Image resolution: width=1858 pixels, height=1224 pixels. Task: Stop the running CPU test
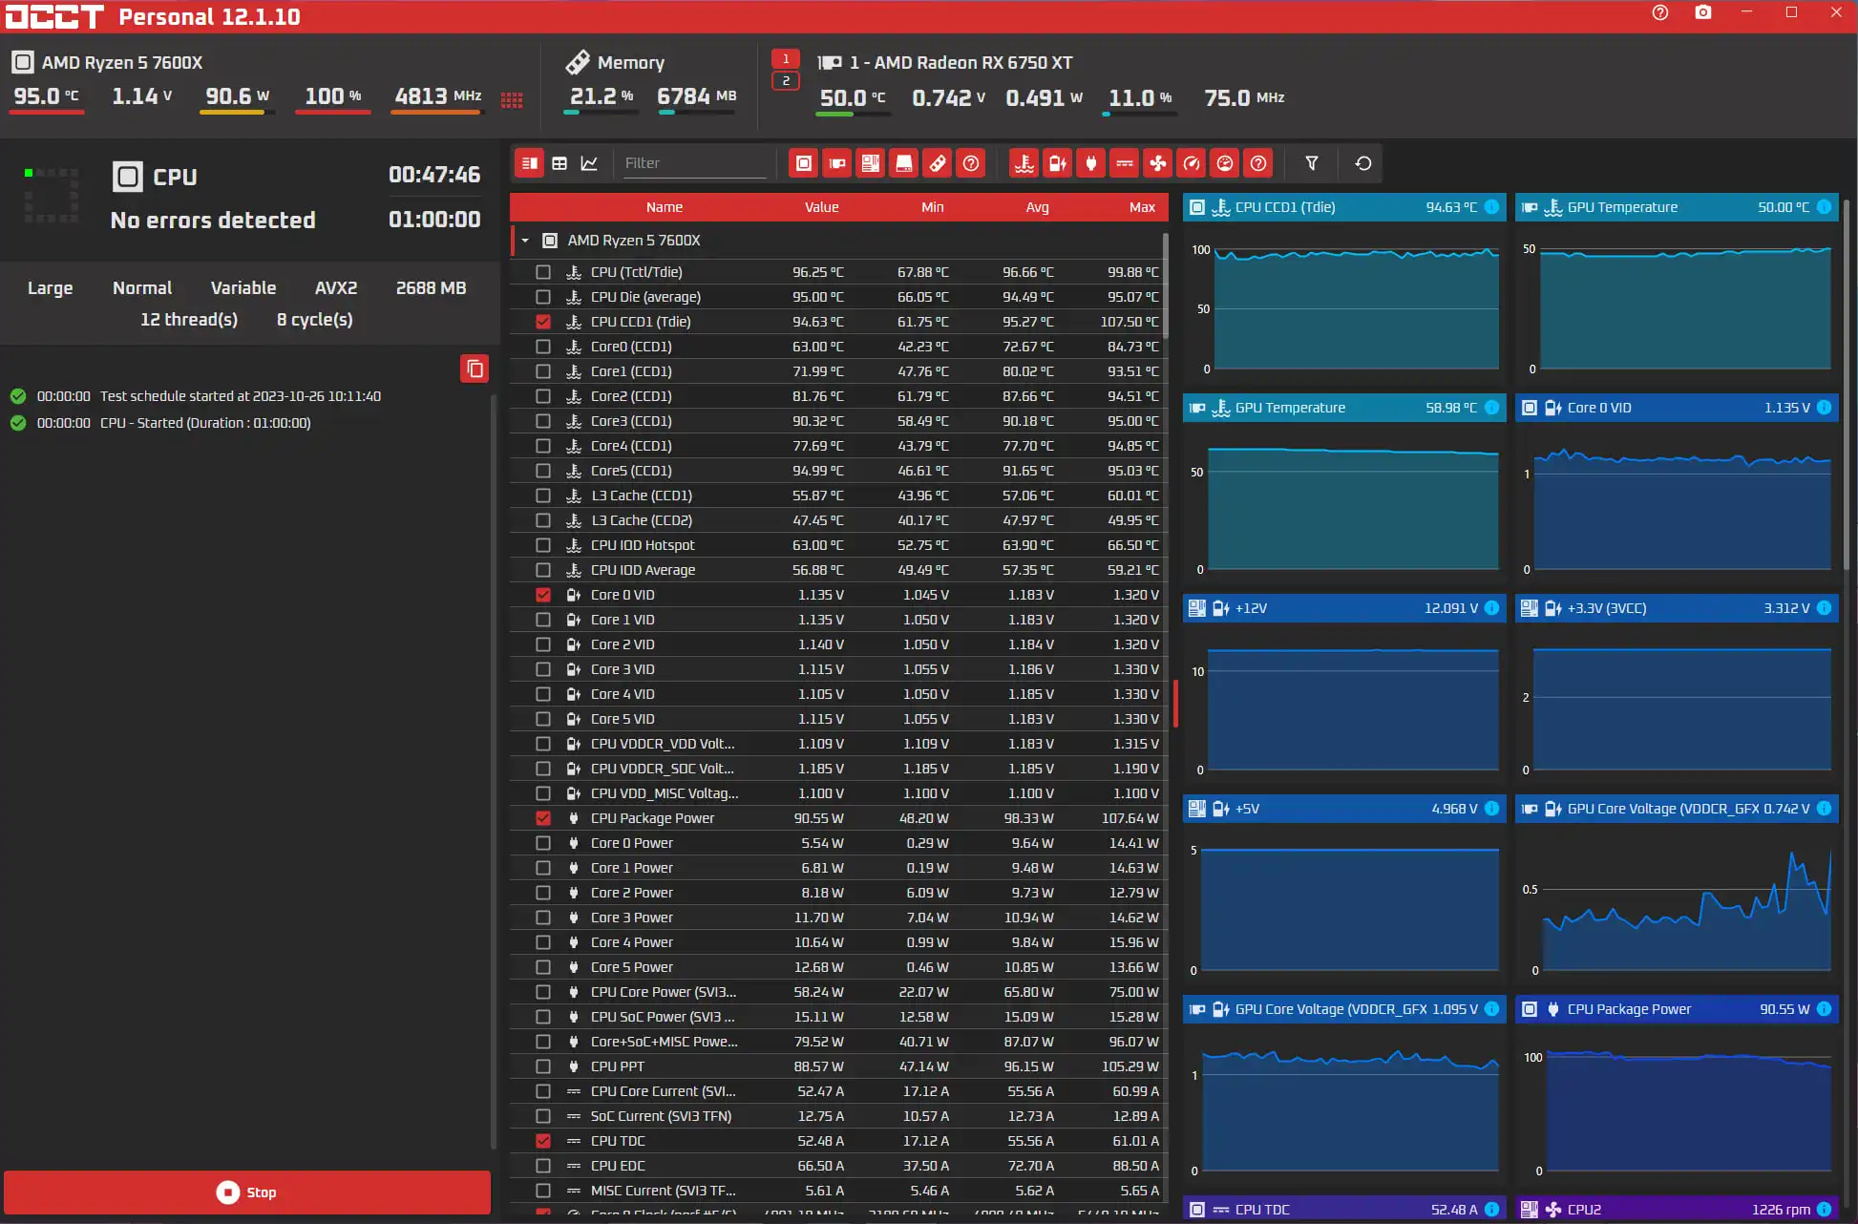pyautogui.click(x=247, y=1192)
